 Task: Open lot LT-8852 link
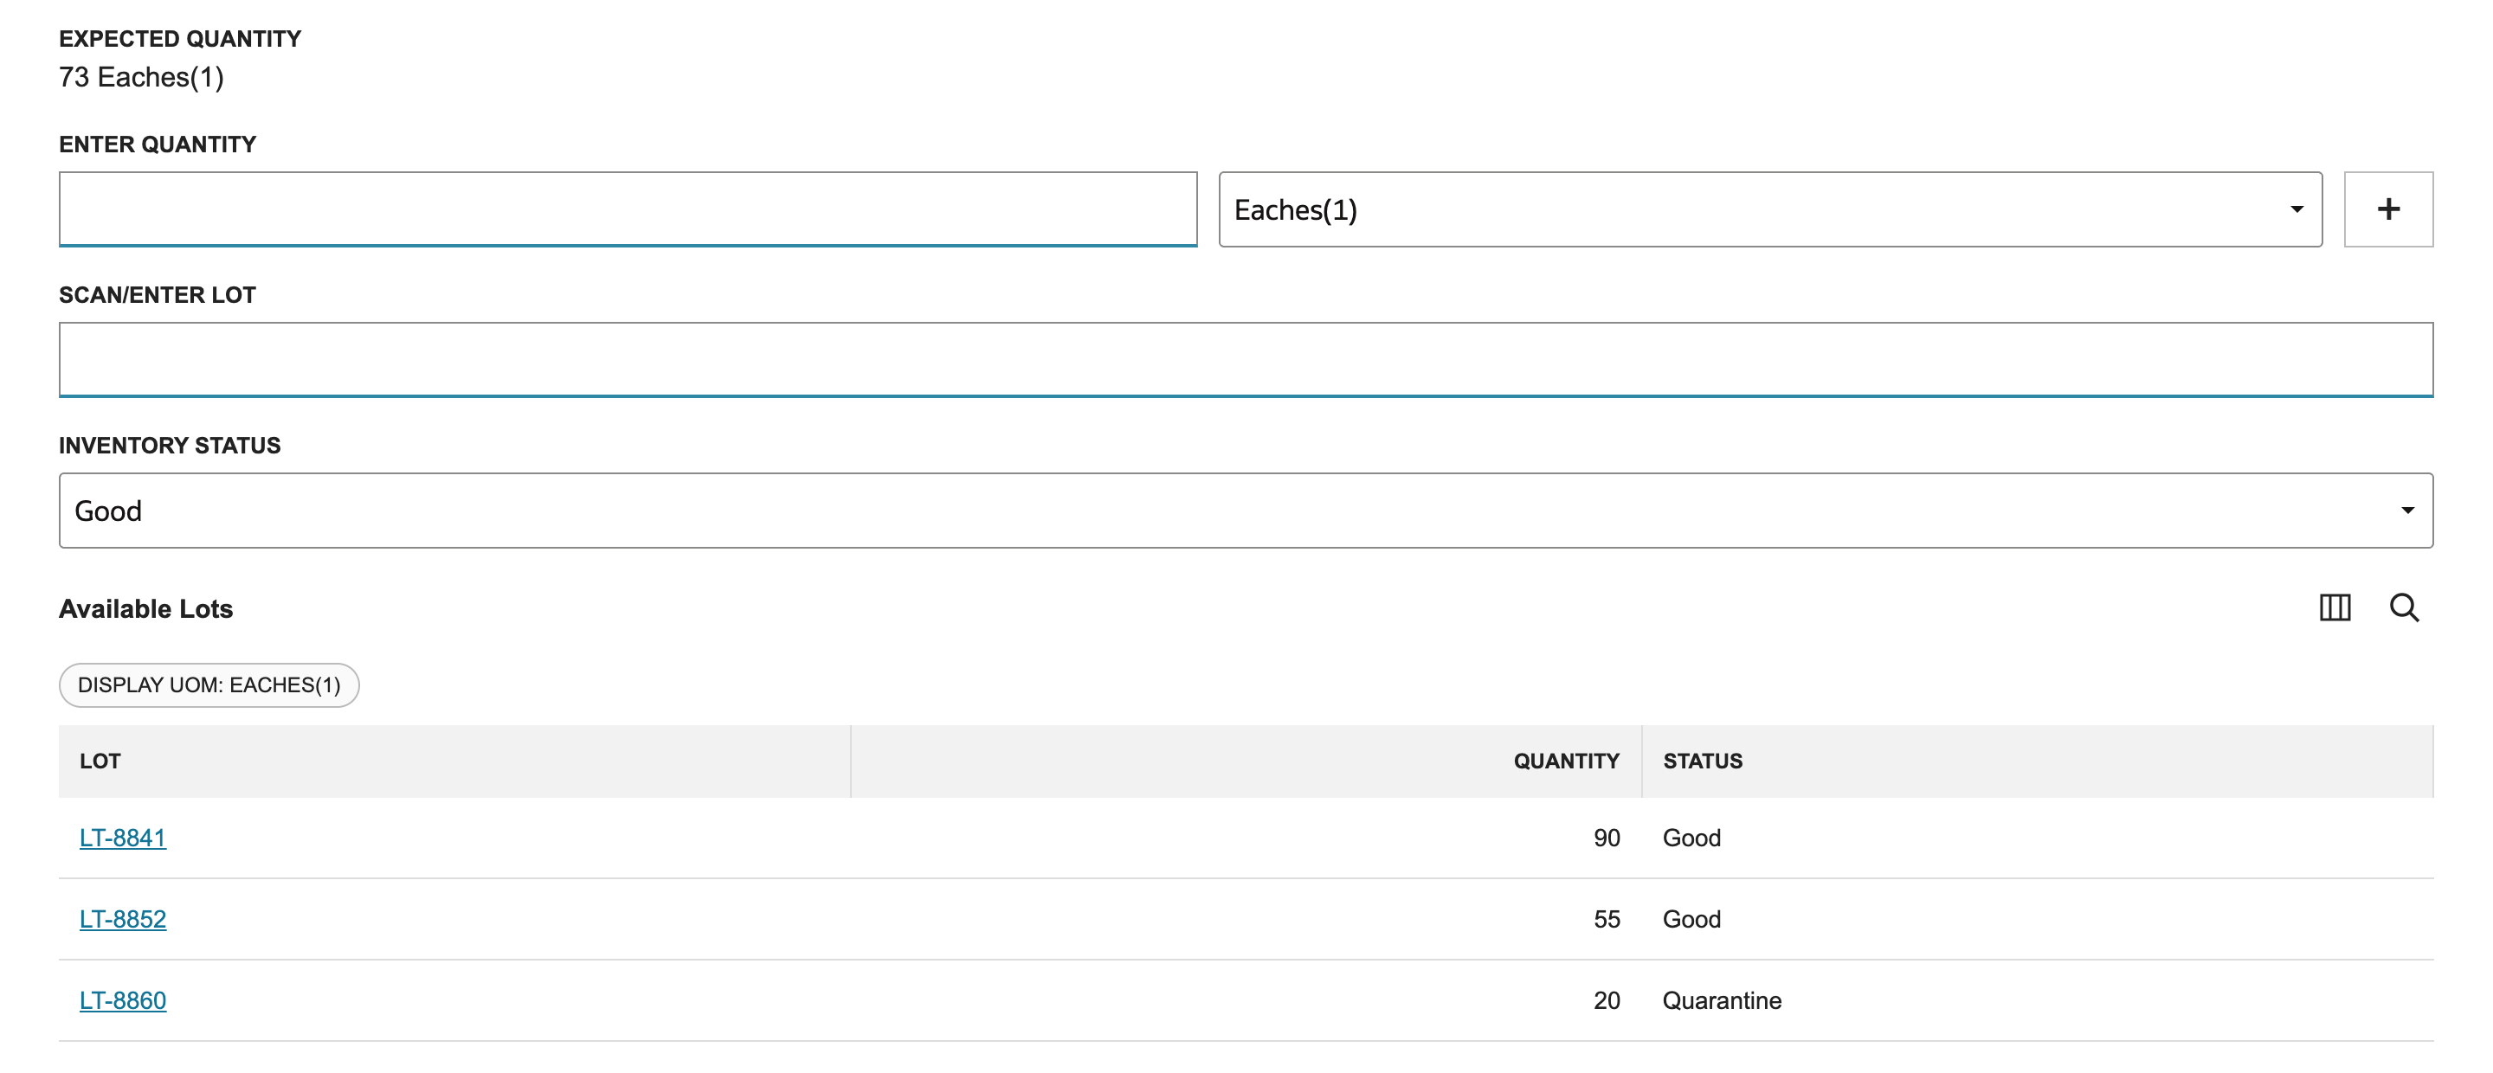coord(123,919)
